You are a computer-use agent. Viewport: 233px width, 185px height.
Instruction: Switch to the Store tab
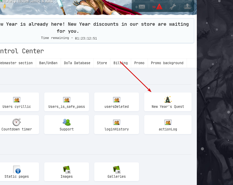click(x=102, y=63)
